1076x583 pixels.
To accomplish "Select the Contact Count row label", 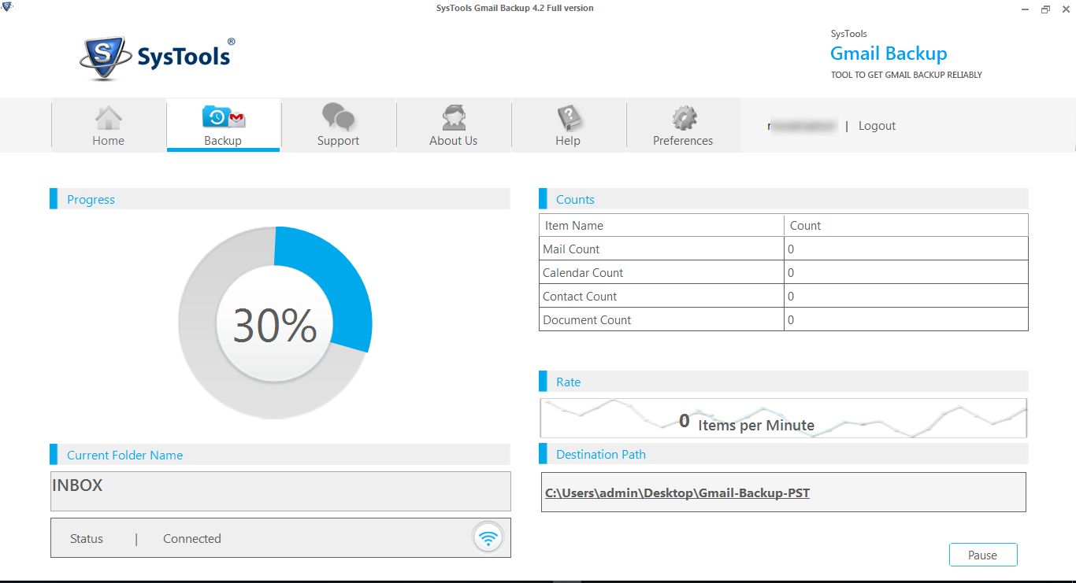I will pyautogui.click(x=580, y=297).
